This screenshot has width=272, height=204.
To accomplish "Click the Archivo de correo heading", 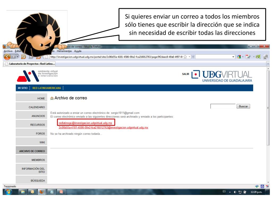I will click(x=71, y=98).
